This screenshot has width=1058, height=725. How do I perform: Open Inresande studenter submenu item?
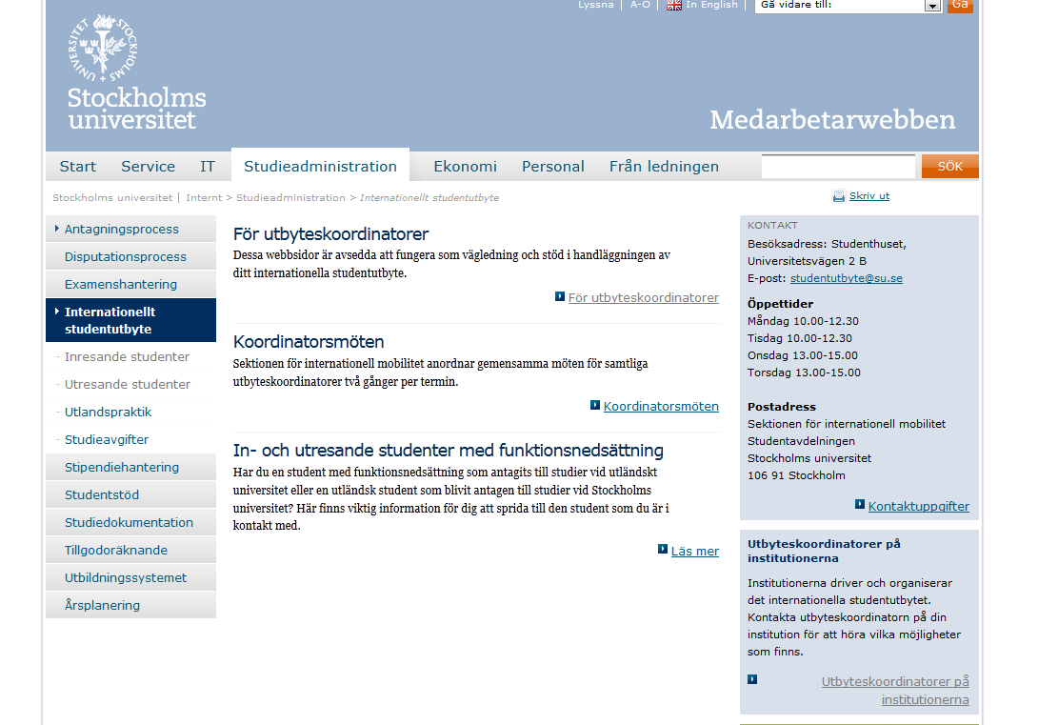[x=127, y=357]
